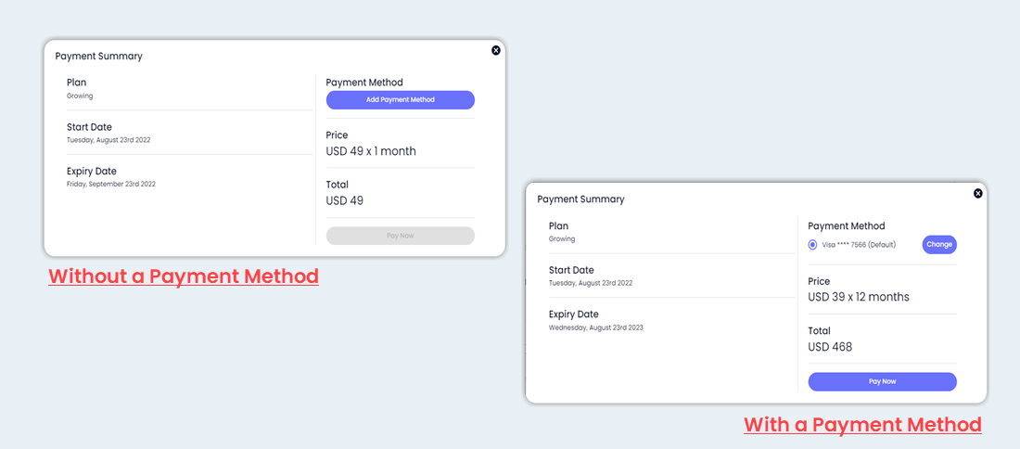Click the Wednesday, August 23rd 2023 expiry date
The height and width of the screenshot is (449, 1020).
coord(596,327)
